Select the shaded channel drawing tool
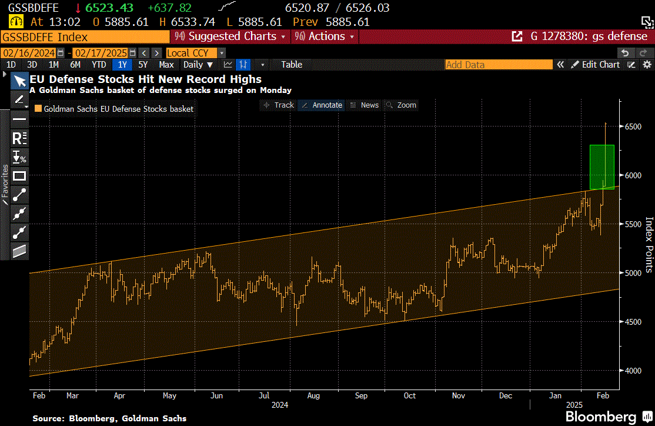 point(19,251)
